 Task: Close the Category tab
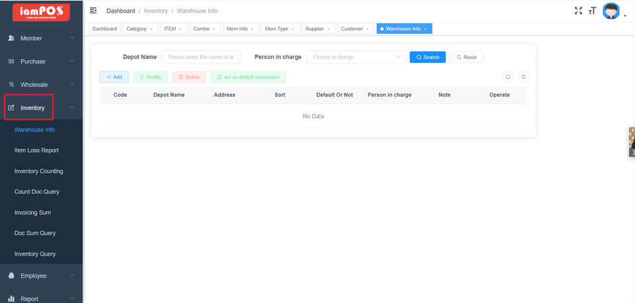coord(151,29)
